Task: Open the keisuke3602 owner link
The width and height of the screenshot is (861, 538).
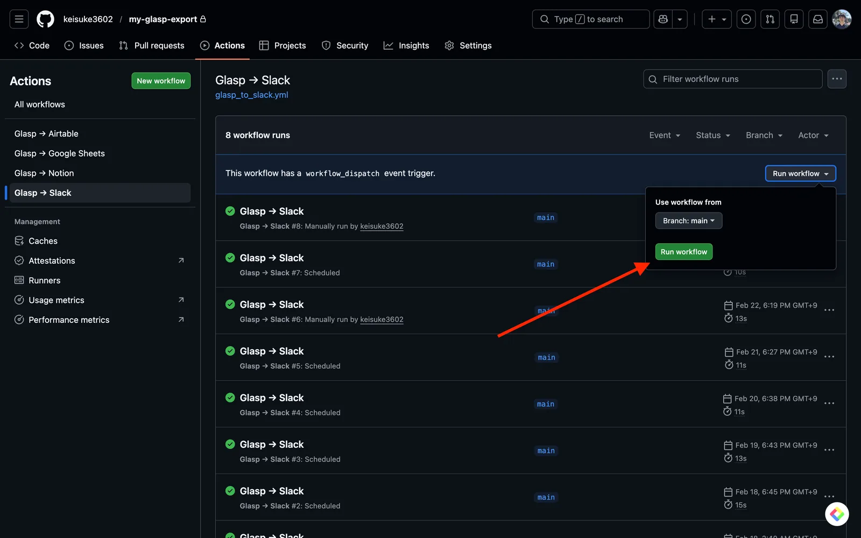Action: coord(88,19)
